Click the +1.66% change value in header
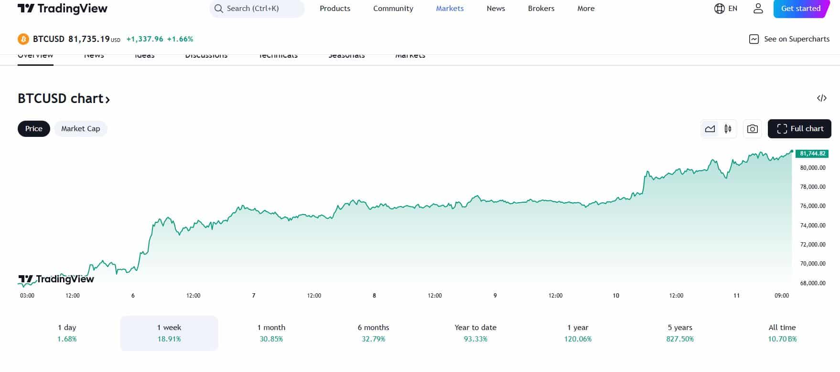Viewport: 840px width, 372px height. click(180, 39)
